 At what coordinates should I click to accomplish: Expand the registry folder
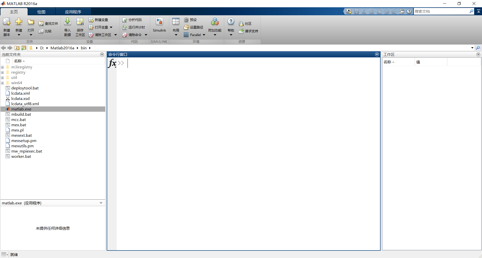pyautogui.click(x=2, y=72)
